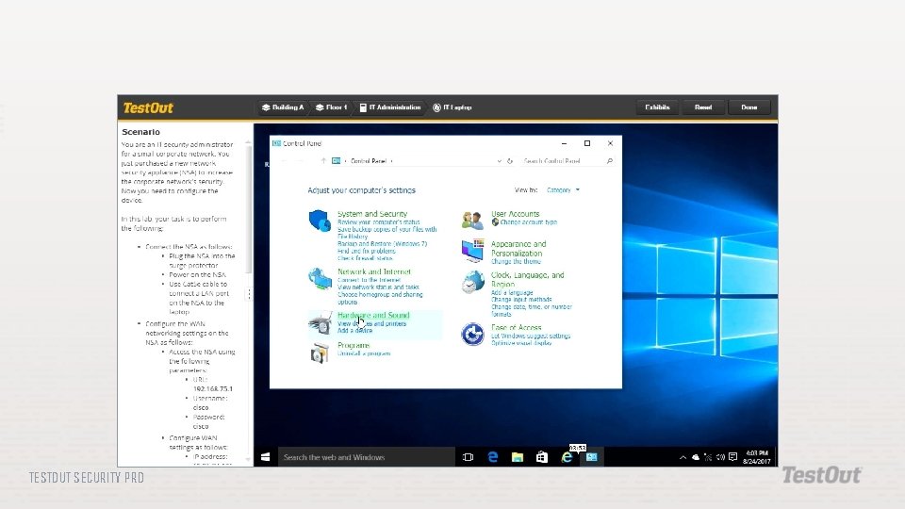Click the volume speaker tray icon
The width and height of the screenshot is (905, 509).
(720, 457)
